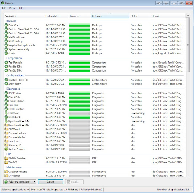Click the downloading arrow icon for OpenFilesView 32bit
Screen dimensions: 194x193
point(6,121)
